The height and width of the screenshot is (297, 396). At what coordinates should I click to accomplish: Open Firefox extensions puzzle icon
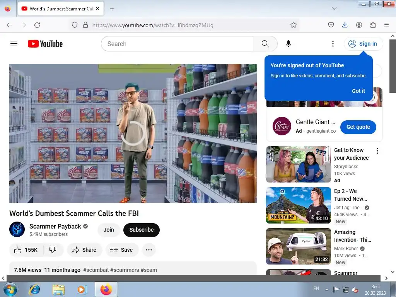373,25
